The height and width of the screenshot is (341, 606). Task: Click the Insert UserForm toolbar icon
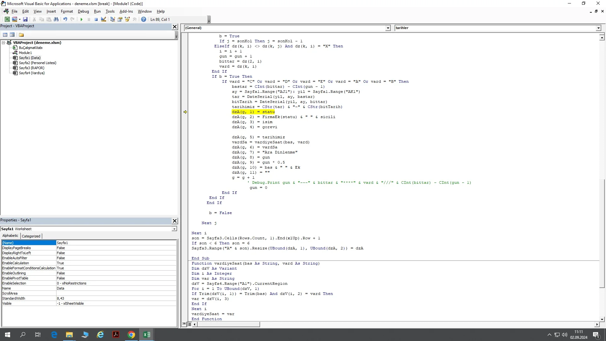click(15, 19)
